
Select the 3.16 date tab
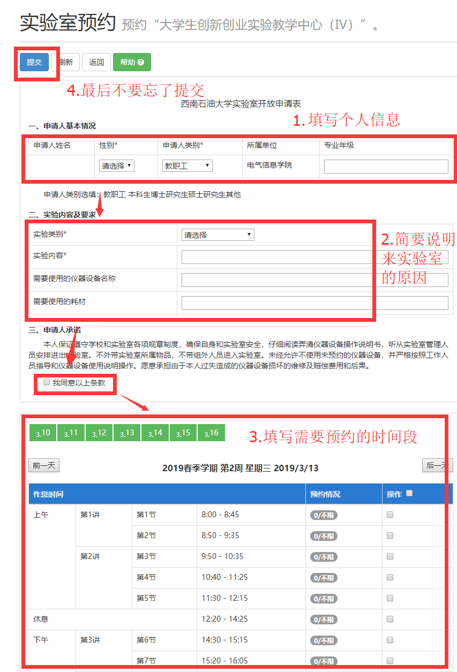click(x=211, y=433)
